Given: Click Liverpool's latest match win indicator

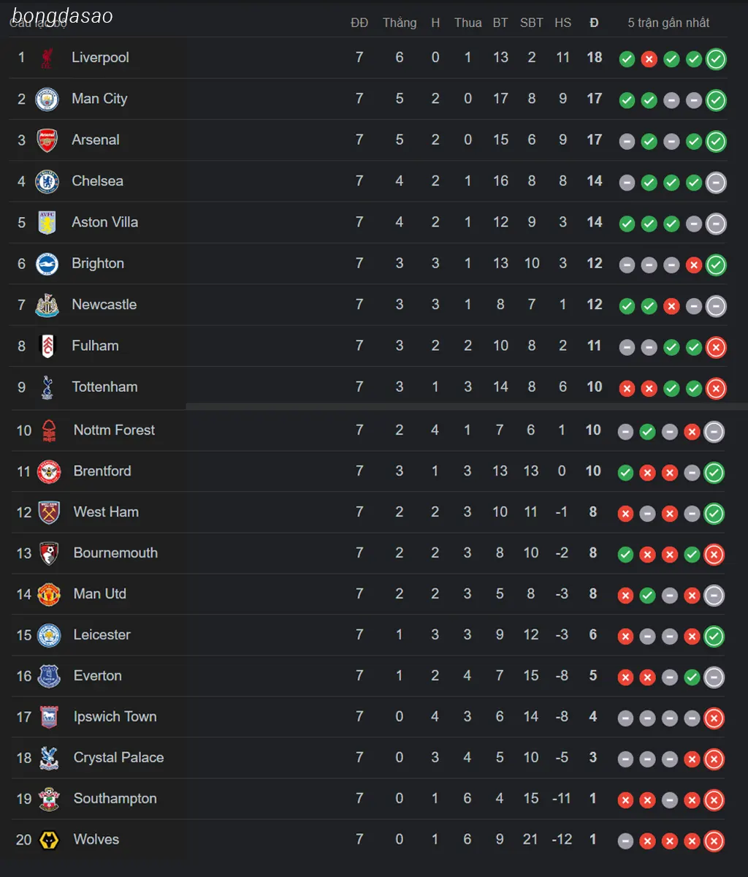Looking at the screenshot, I should click(716, 59).
